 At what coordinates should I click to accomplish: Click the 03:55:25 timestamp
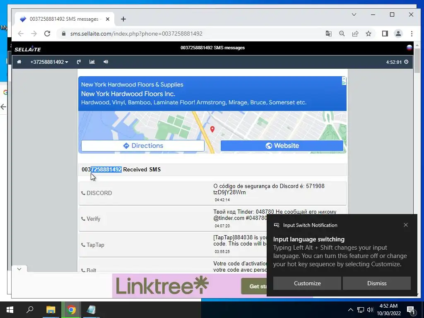click(x=222, y=251)
